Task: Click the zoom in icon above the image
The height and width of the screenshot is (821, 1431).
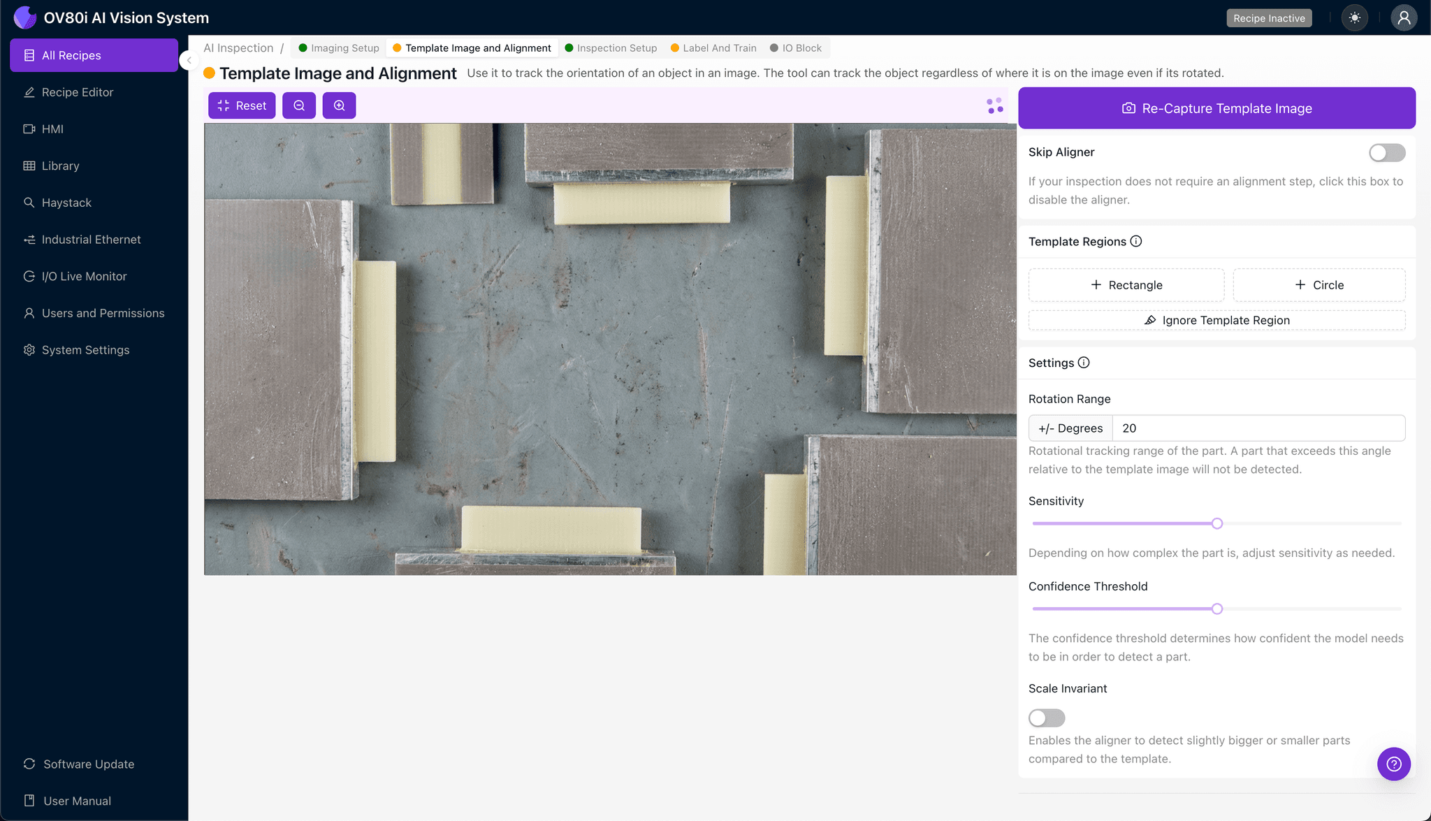Action: tap(340, 106)
